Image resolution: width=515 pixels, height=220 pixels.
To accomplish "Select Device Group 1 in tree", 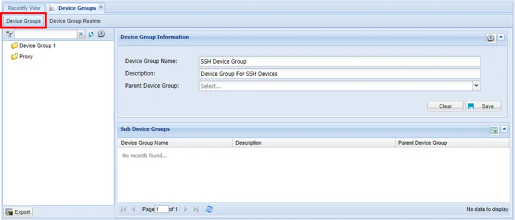I will pyautogui.click(x=37, y=46).
